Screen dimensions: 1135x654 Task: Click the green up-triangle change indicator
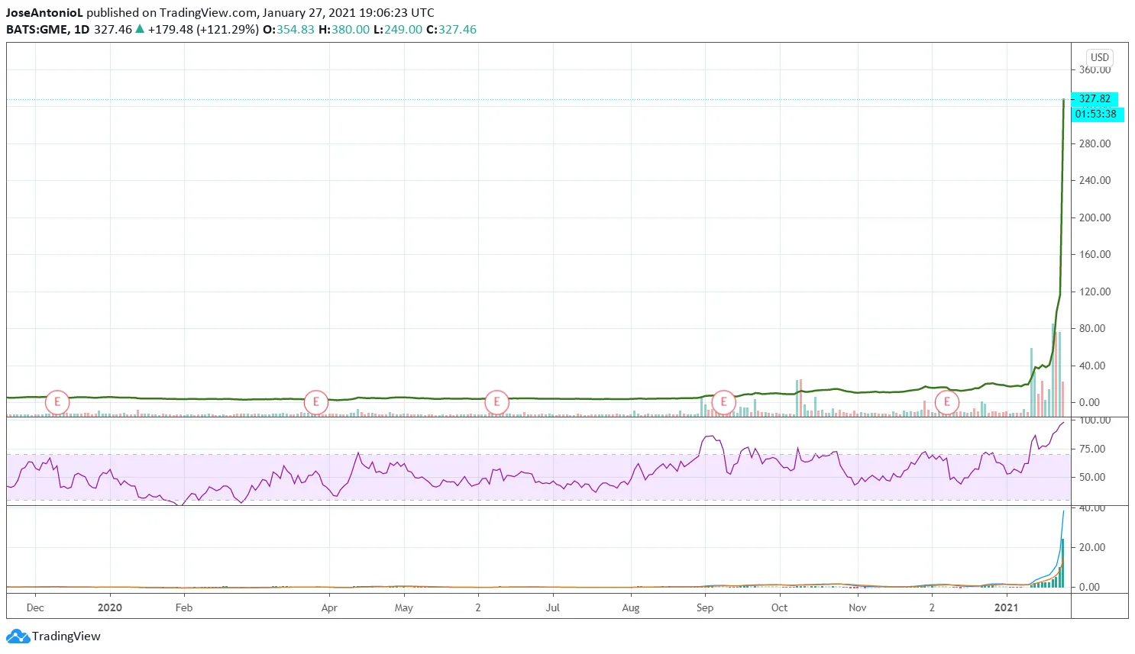139,29
